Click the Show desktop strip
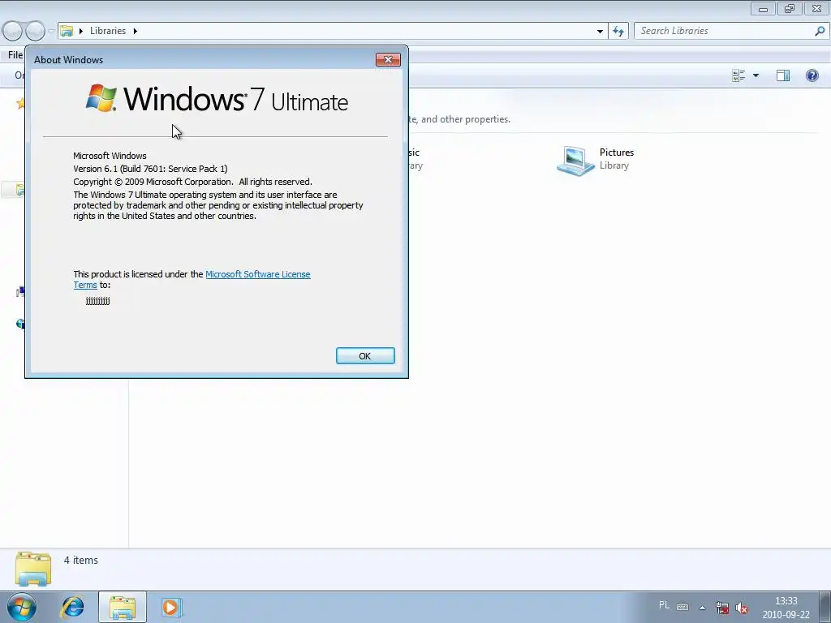 pyautogui.click(x=825, y=607)
